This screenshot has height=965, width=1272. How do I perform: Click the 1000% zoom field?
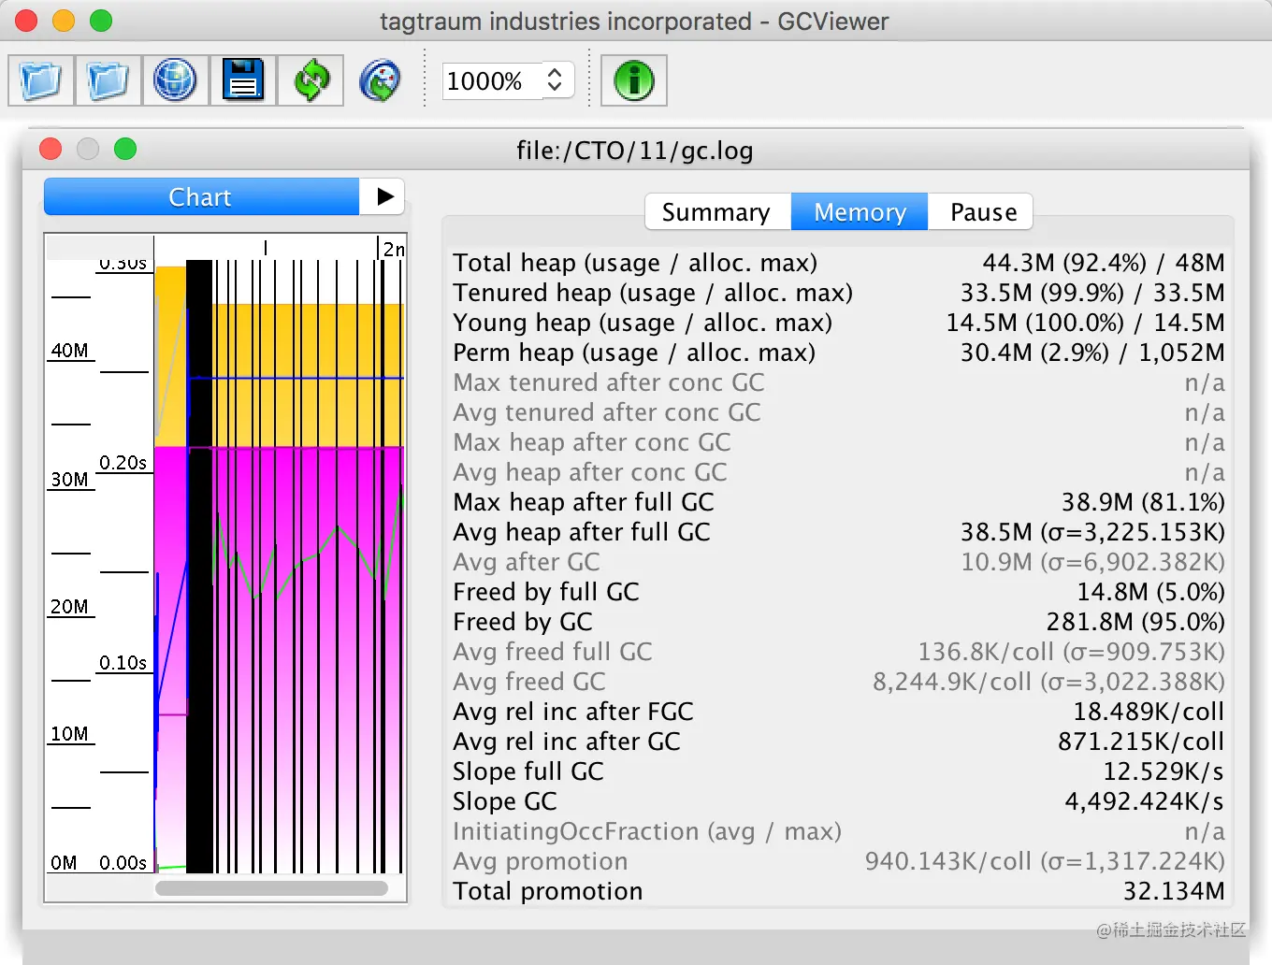491,81
